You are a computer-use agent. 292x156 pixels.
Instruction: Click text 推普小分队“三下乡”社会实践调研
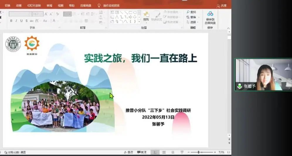[x=158, y=111]
